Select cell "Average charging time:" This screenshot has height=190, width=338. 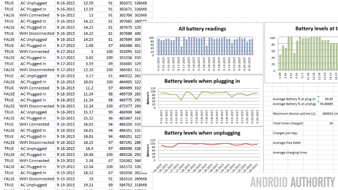[x=290, y=152]
